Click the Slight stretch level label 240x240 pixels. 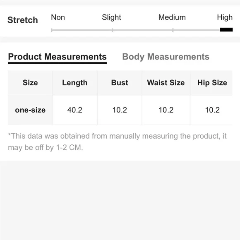pyautogui.click(x=111, y=17)
